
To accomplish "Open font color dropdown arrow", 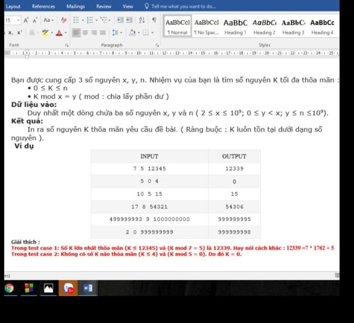I will tap(66, 33).
